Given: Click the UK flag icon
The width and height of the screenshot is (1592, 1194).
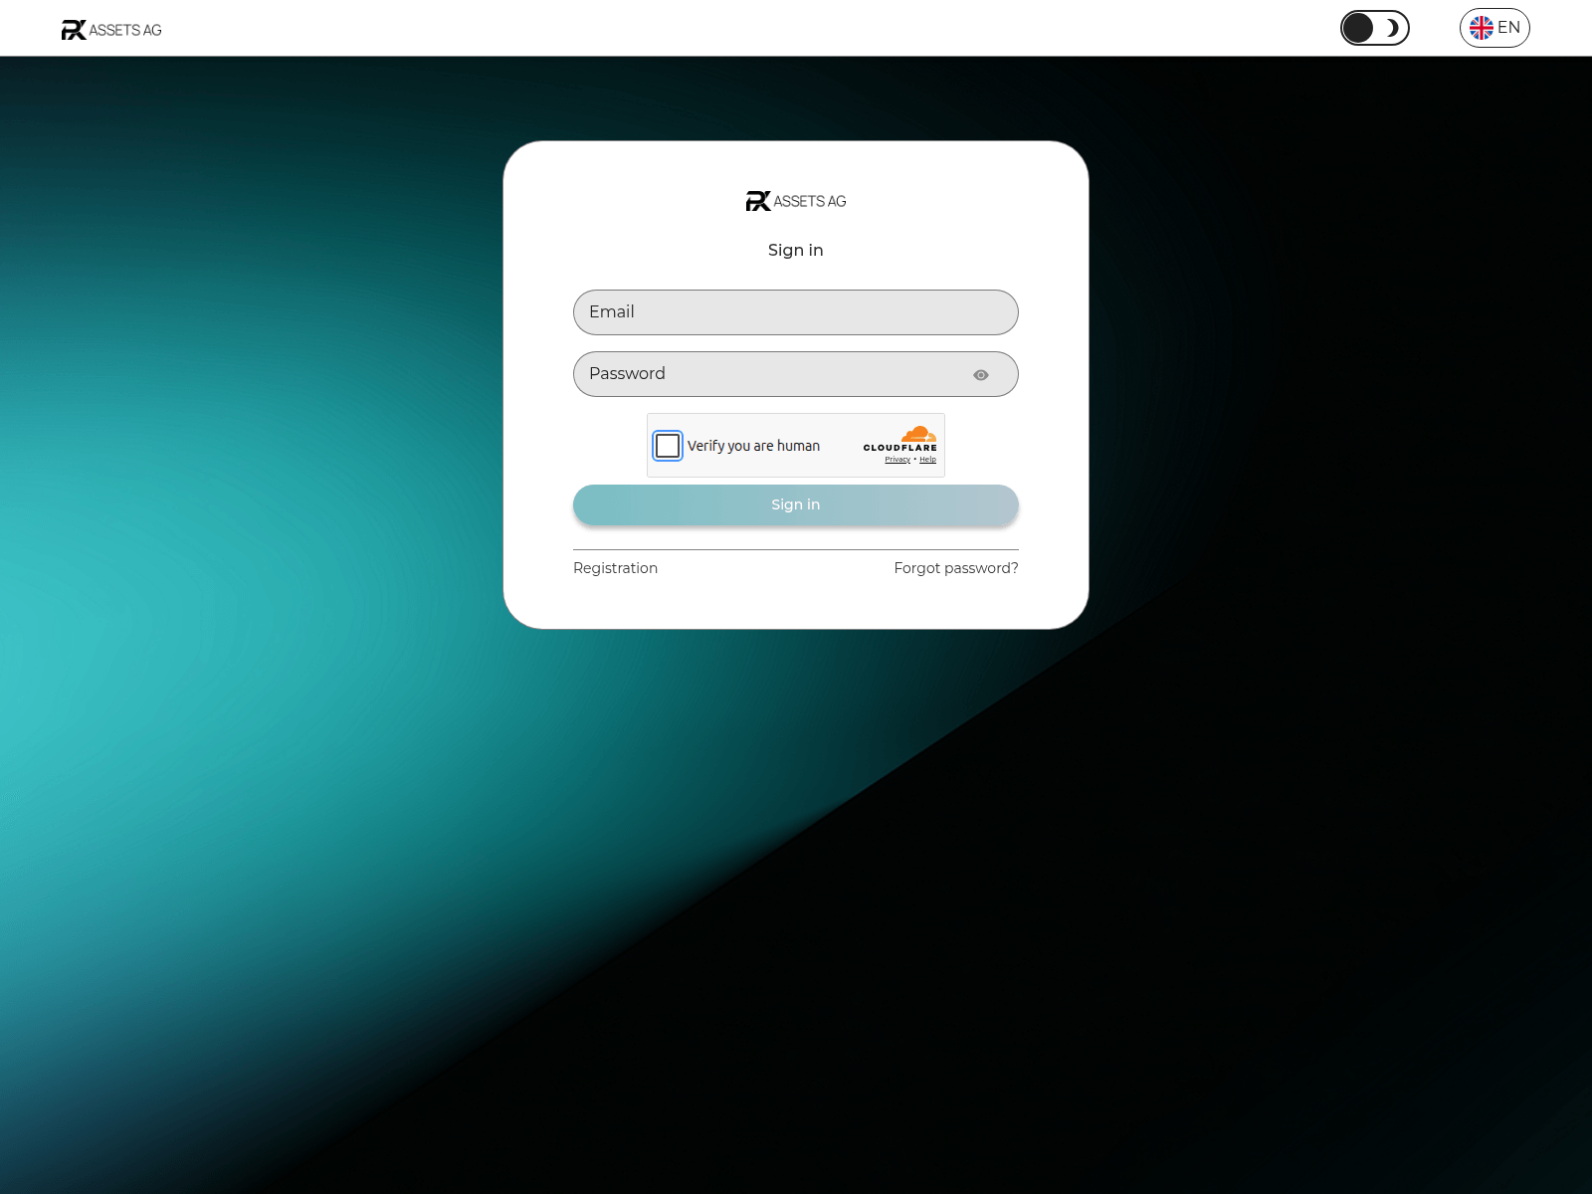Looking at the screenshot, I should (x=1481, y=28).
